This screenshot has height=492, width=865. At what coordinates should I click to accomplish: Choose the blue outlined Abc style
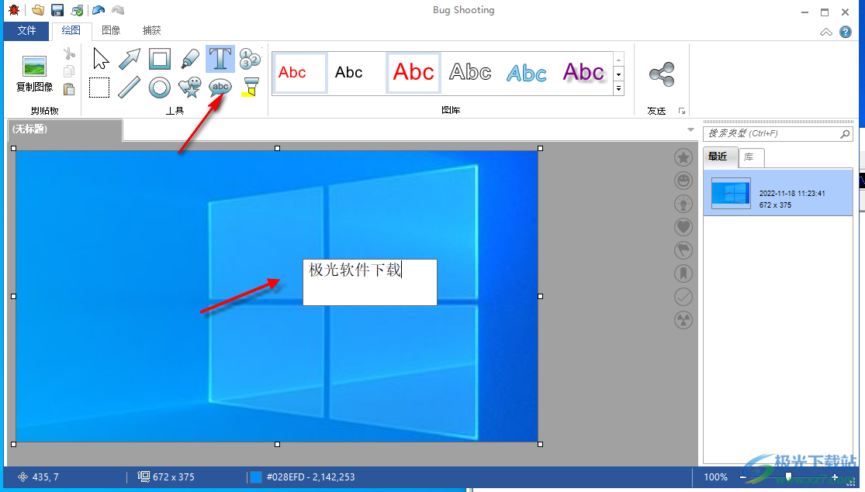tap(526, 73)
